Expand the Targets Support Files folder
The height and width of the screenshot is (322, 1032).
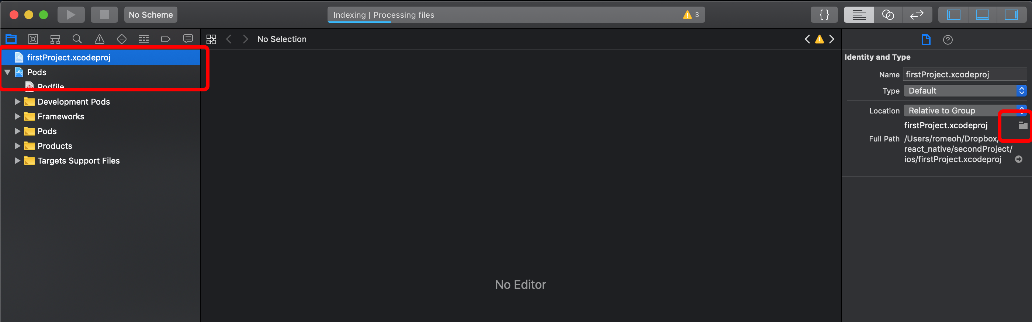point(18,161)
